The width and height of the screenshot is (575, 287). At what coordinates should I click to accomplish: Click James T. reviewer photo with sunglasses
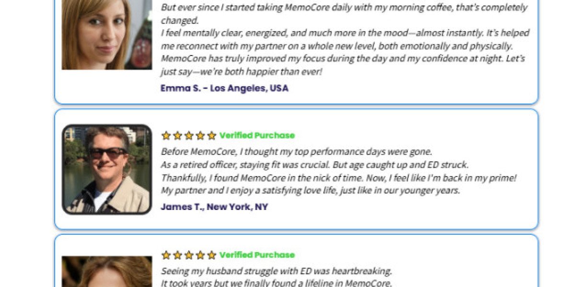pos(106,169)
